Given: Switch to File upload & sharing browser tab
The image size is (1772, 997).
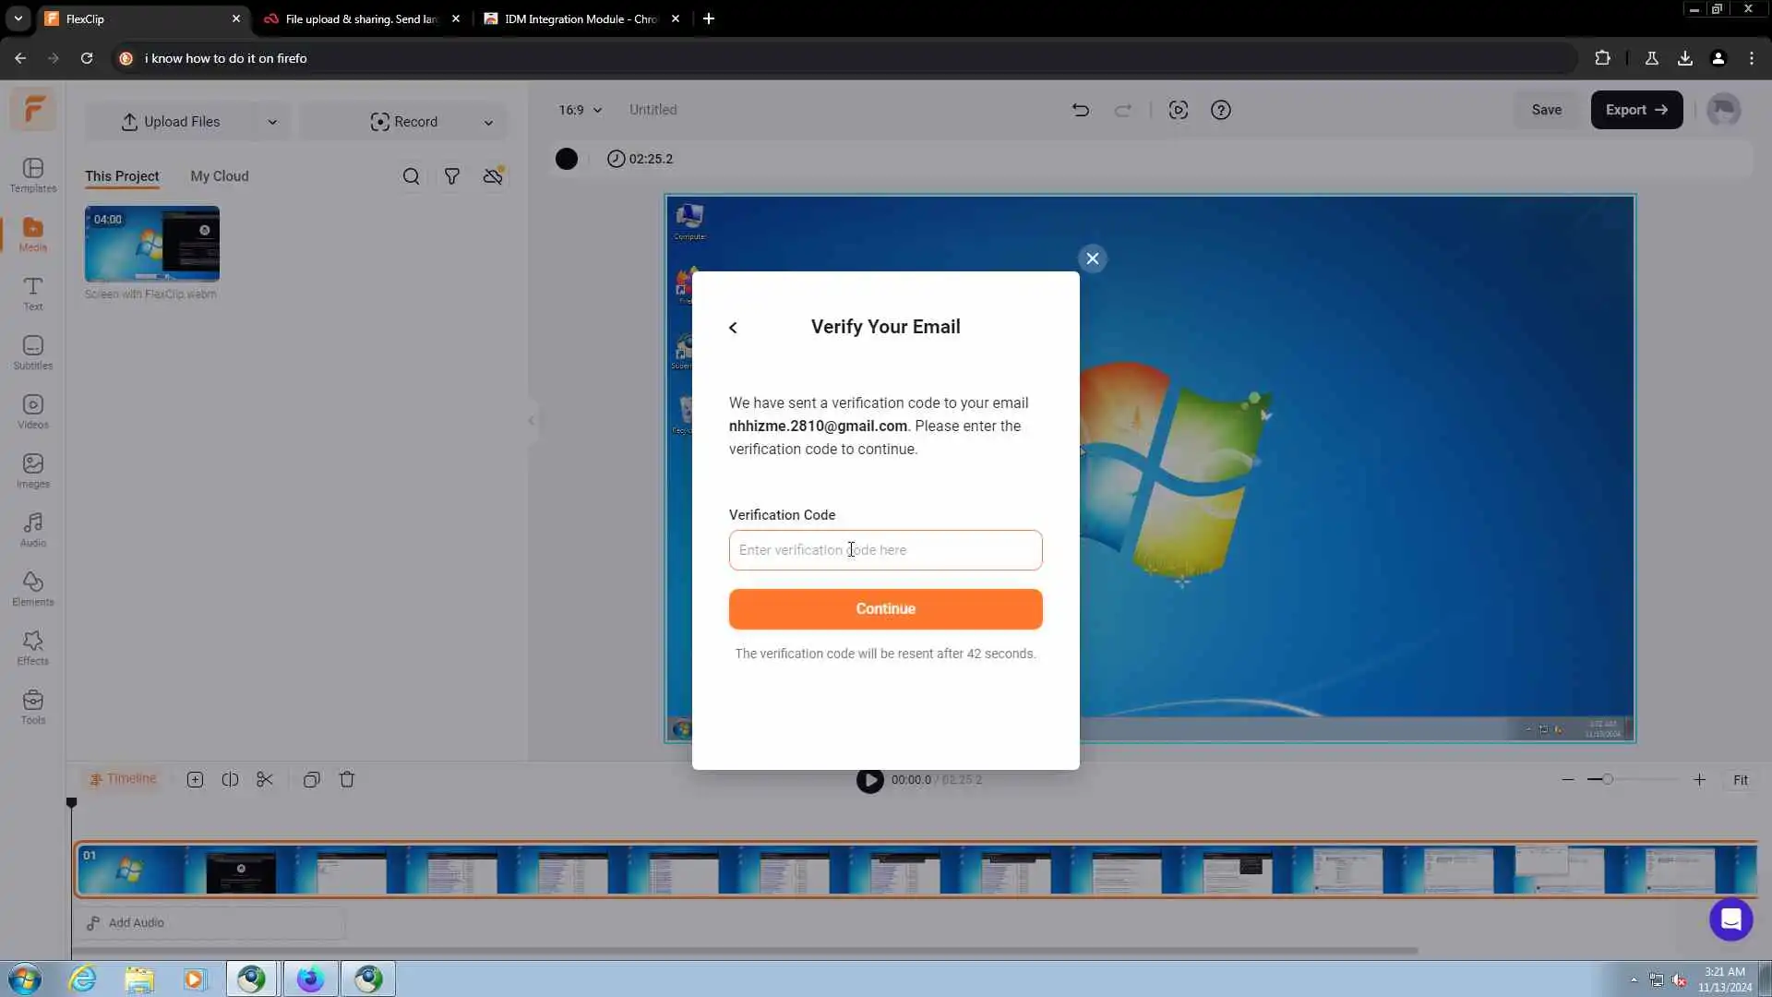Looking at the screenshot, I should [360, 18].
